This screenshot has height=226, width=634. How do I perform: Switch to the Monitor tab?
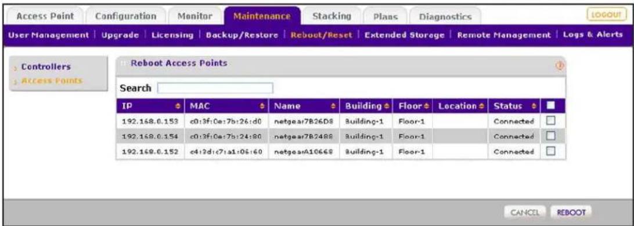point(196,16)
